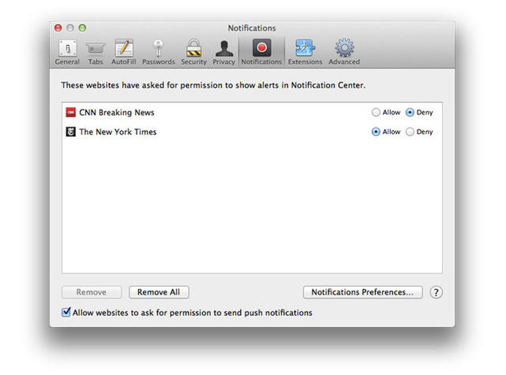This screenshot has height=375, width=506.
Task: Zoom the window with green button
Action: click(82, 28)
